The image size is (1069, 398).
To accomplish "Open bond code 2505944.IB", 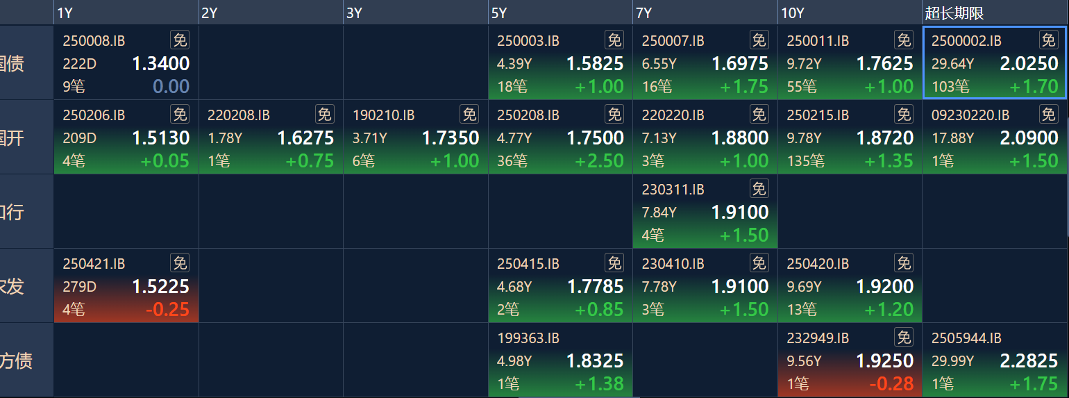I will (966, 338).
